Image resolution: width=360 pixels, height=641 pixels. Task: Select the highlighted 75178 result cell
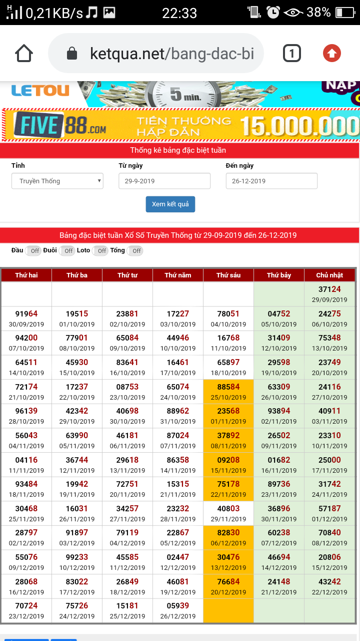coord(228,489)
